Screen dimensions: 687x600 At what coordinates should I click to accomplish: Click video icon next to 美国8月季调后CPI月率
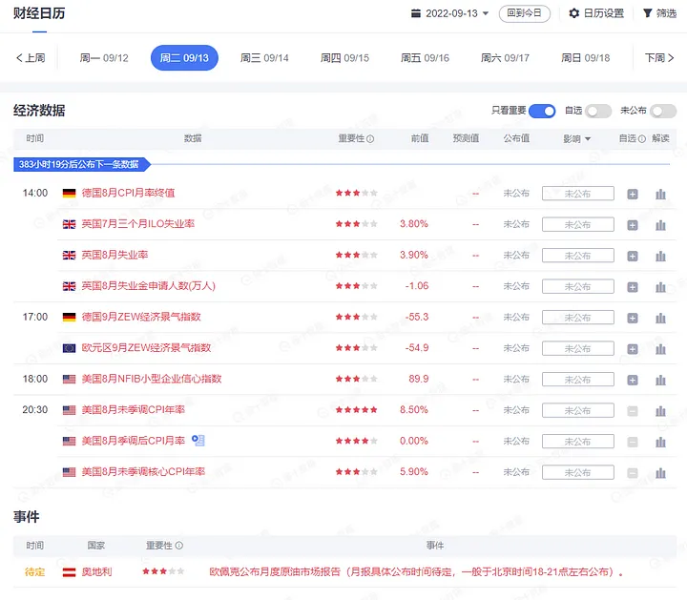[x=198, y=441]
